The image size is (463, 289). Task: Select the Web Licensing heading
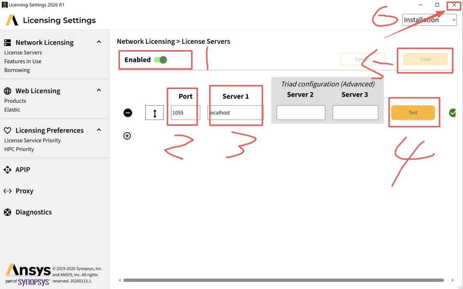coord(38,91)
